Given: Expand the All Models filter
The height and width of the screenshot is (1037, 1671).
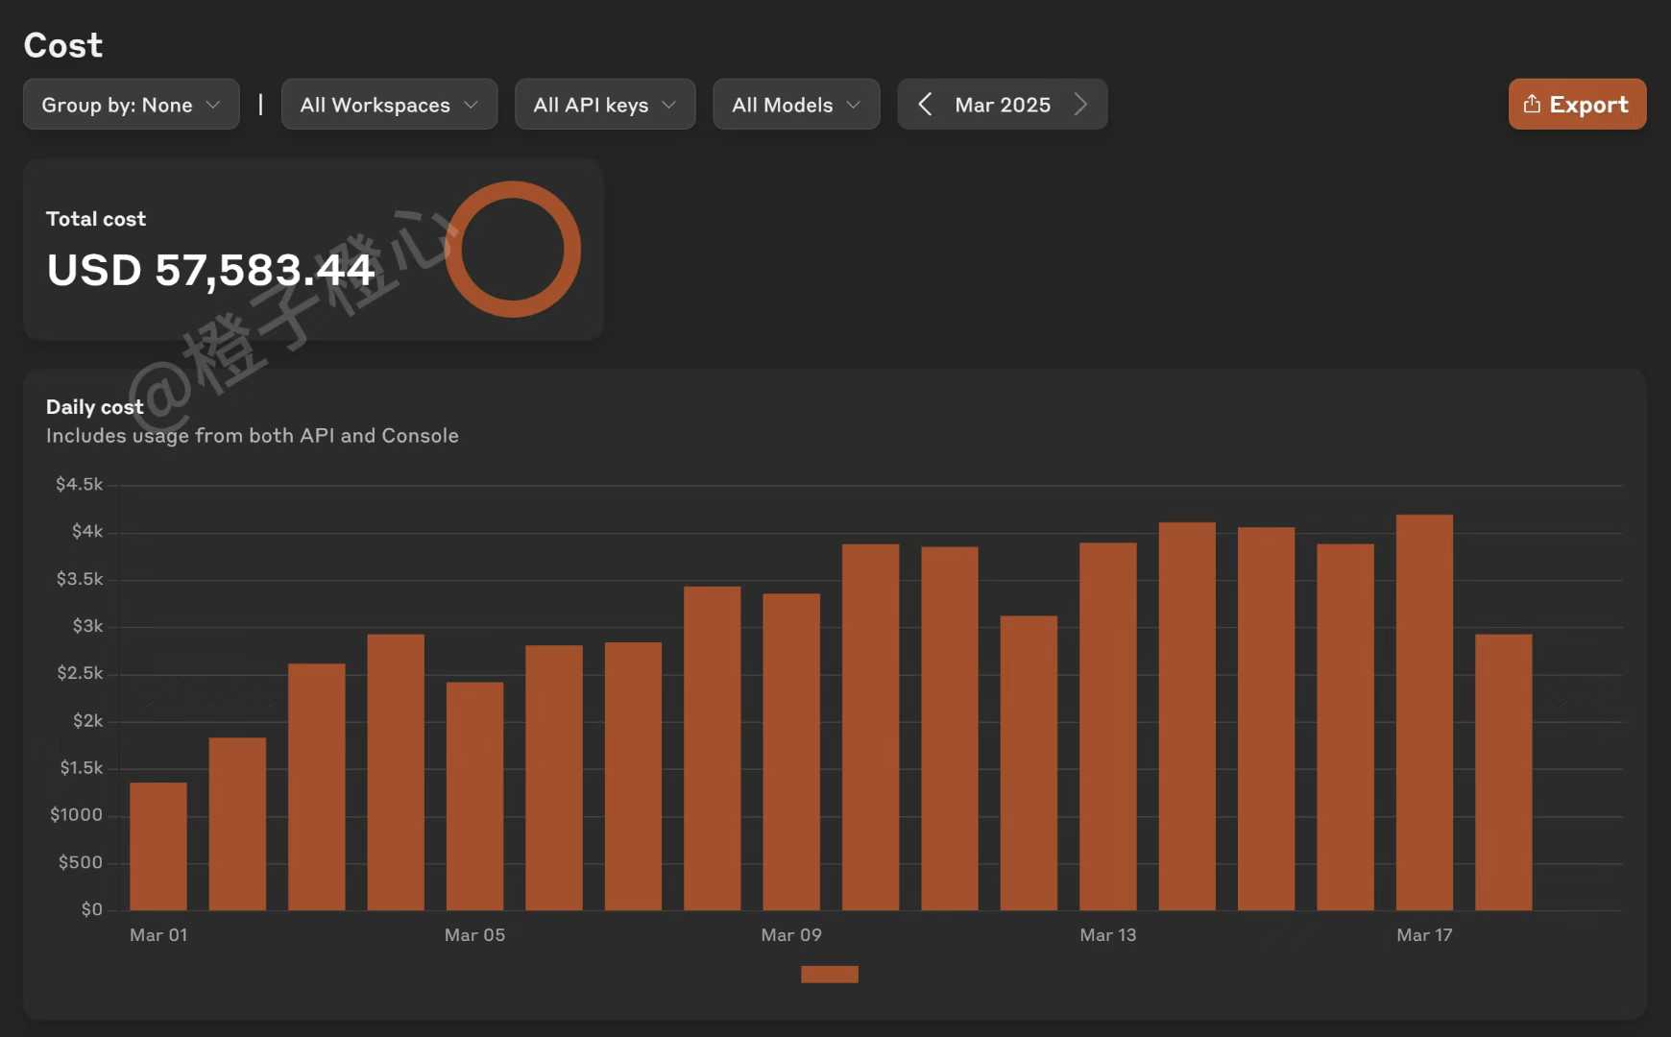Looking at the screenshot, I should [795, 105].
